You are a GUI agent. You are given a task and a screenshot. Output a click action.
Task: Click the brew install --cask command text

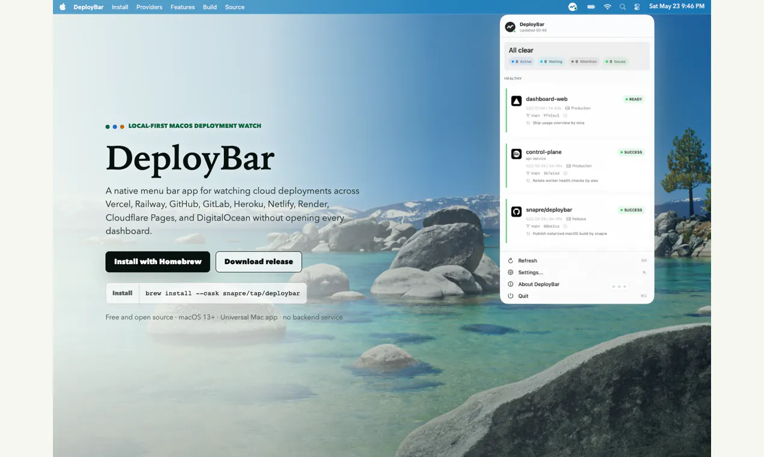click(223, 293)
